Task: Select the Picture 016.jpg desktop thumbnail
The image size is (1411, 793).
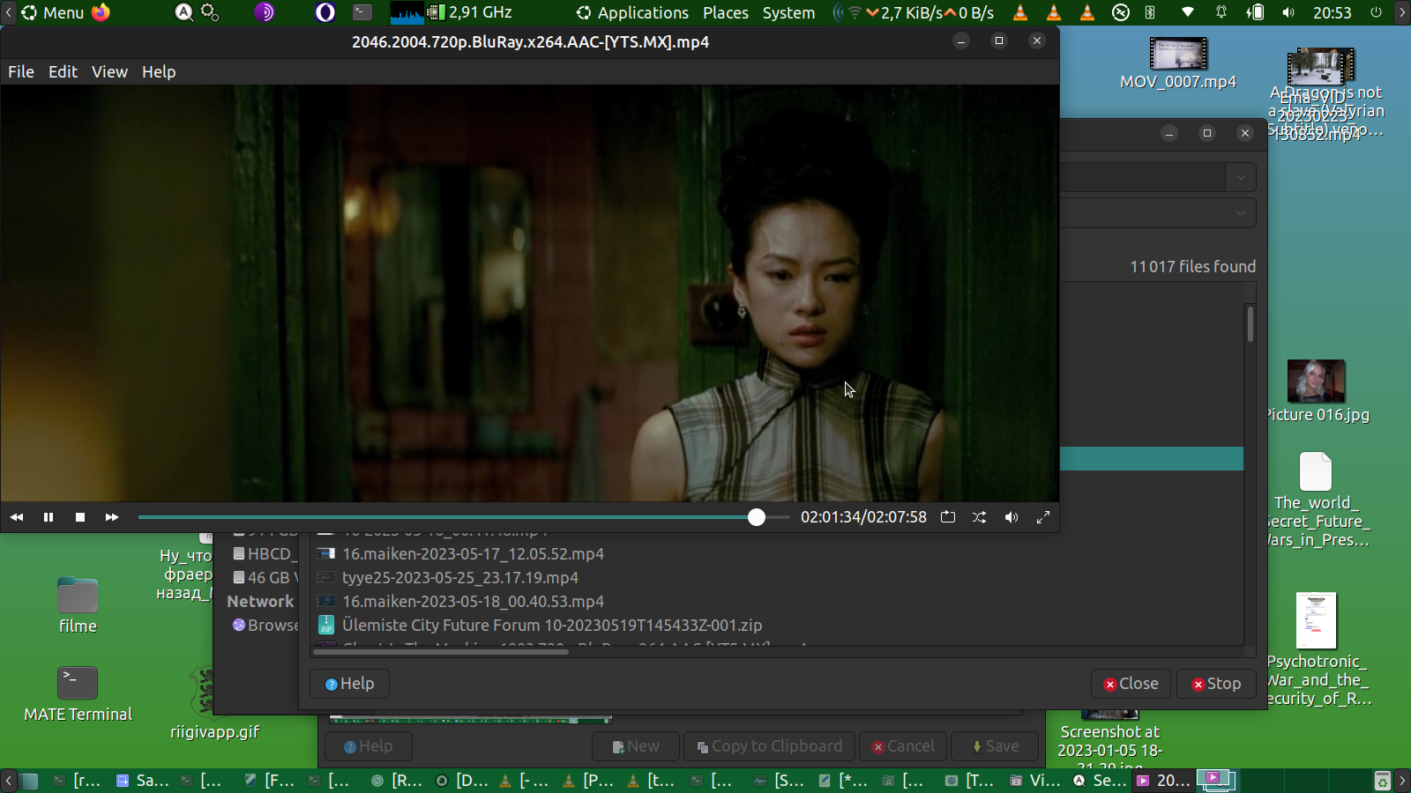Action: 1317,391
